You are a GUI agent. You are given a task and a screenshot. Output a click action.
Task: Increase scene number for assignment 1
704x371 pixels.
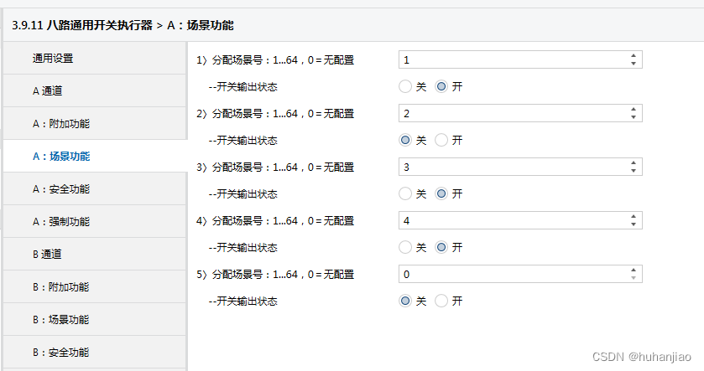633,56
